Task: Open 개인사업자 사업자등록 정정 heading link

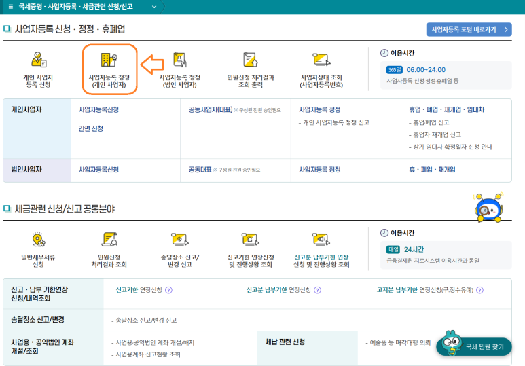Action: (320, 109)
